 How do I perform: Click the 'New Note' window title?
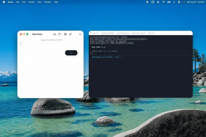pos(37,34)
